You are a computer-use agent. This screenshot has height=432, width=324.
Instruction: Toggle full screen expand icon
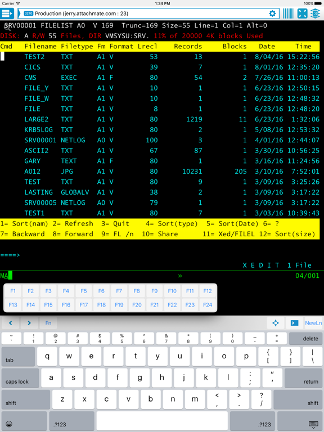point(302,13)
